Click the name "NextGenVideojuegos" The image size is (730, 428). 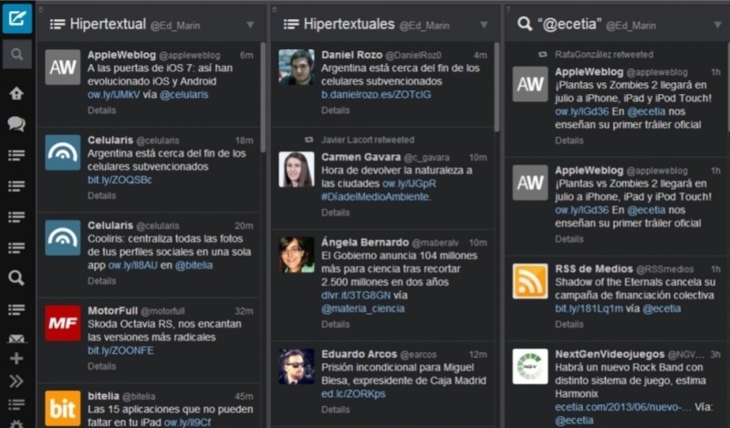(610, 354)
